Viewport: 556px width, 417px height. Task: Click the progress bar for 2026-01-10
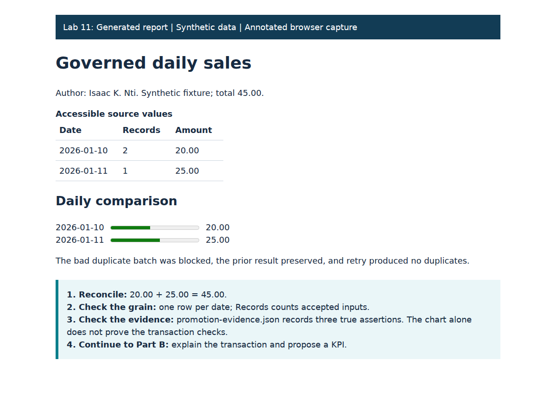[x=155, y=227]
